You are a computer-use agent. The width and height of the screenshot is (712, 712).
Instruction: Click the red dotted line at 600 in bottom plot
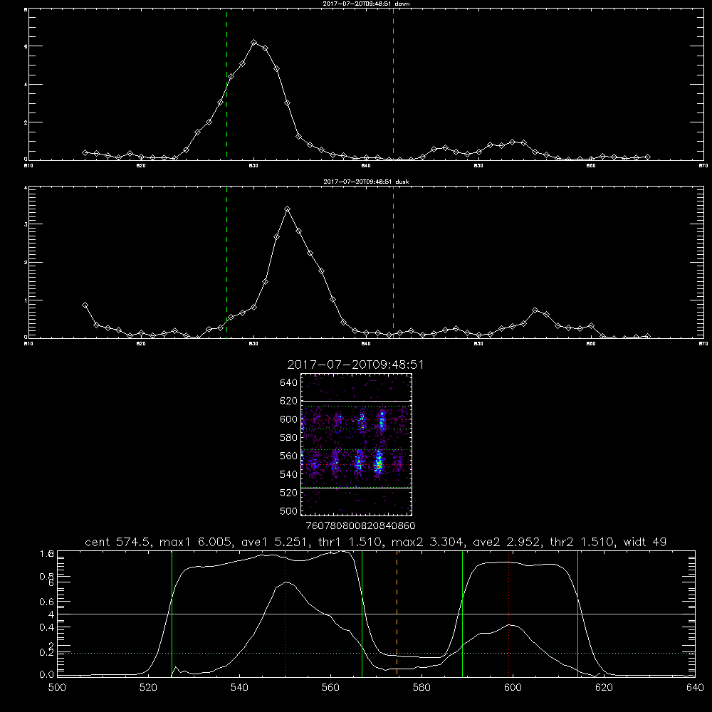point(508,613)
